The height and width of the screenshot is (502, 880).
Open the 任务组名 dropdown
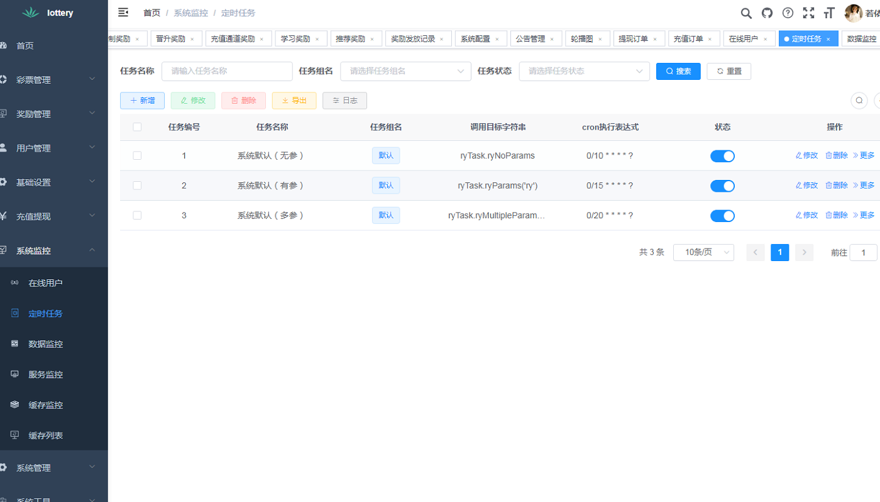click(x=405, y=71)
